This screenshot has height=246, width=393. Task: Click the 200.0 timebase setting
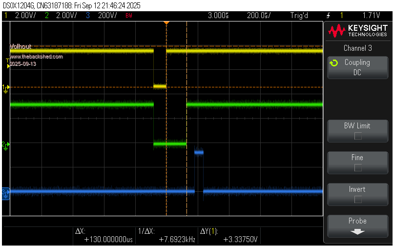258,16
